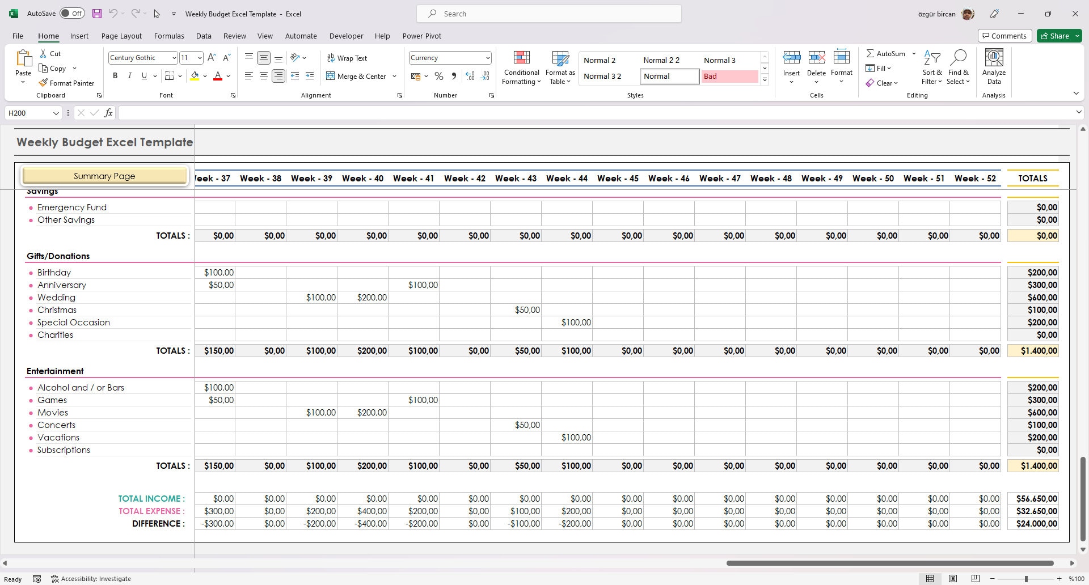
Task: Click the Merge & Center icon
Action: (x=330, y=75)
